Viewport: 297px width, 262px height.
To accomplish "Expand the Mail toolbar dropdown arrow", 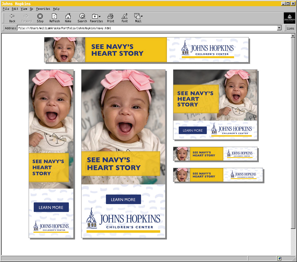I will 142,16.
